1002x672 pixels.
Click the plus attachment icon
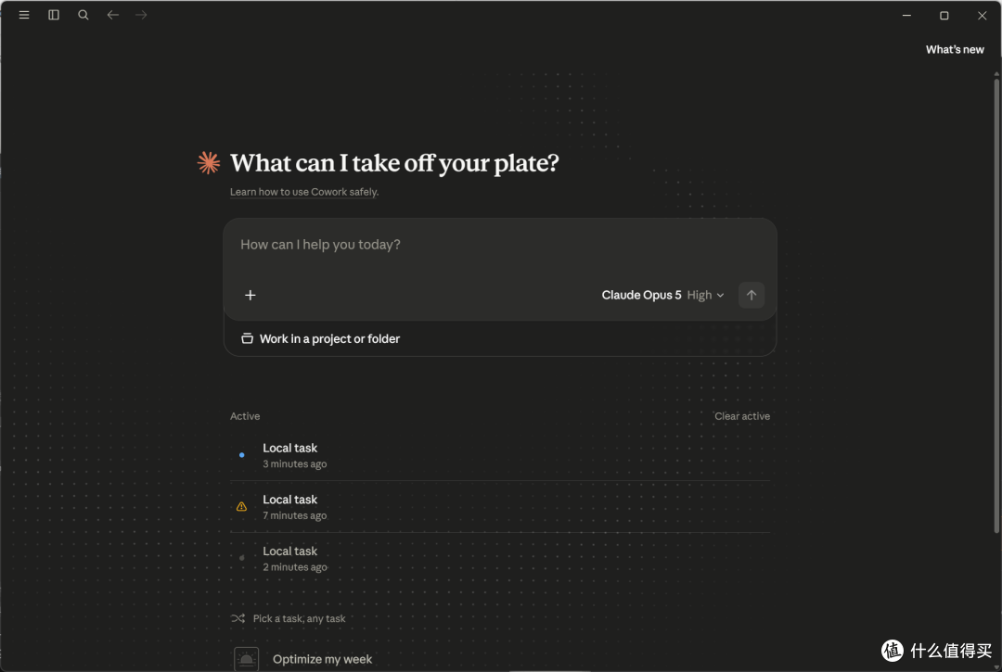pos(250,295)
